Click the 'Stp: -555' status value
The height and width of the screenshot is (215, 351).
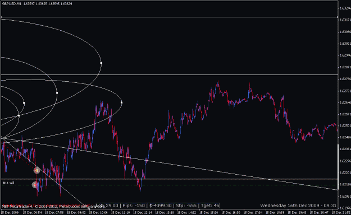tap(186, 205)
